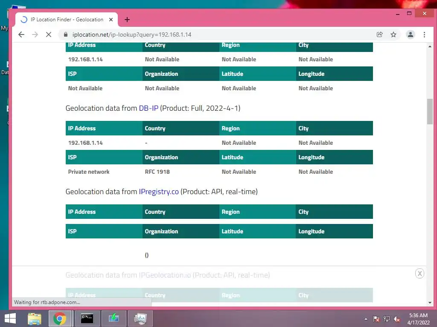Click the scrollbar up arrow

tap(430, 46)
